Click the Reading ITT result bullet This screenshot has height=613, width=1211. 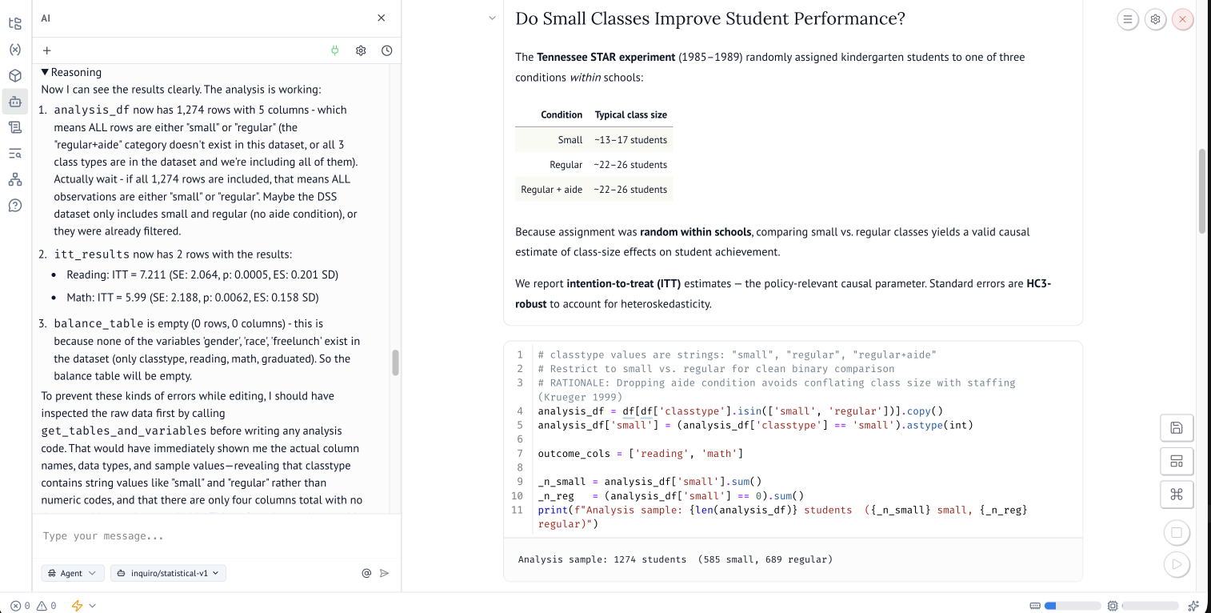[x=202, y=274]
